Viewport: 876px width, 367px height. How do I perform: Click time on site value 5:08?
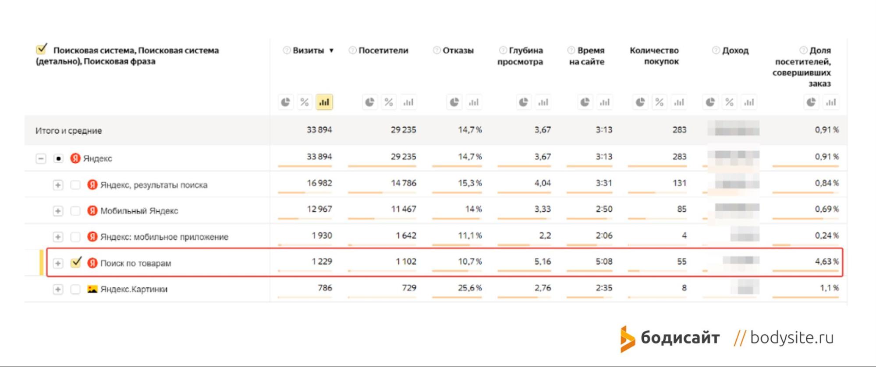(604, 261)
